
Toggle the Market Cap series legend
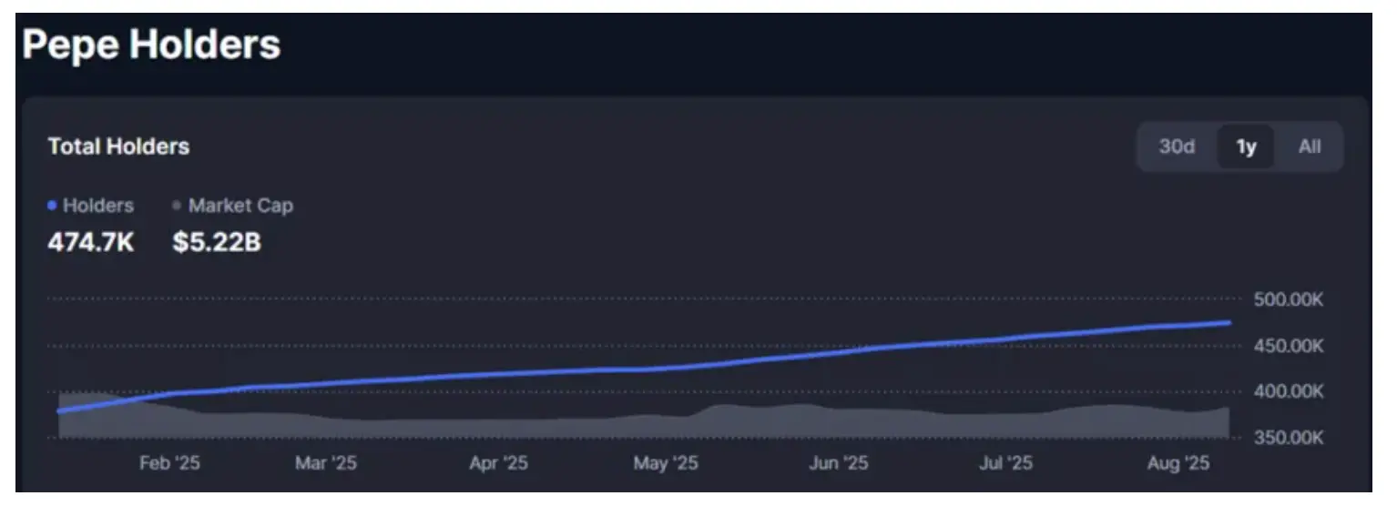tap(233, 206)
